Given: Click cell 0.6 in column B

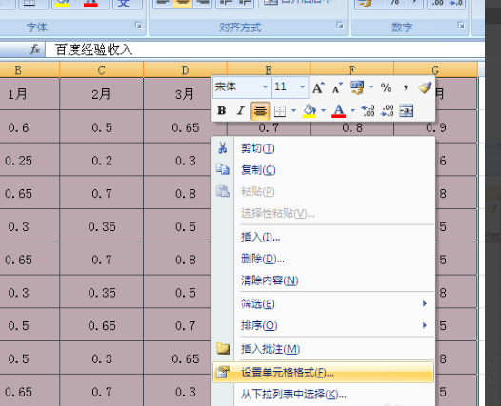Looking at the screenshot, I should point(30,127).
